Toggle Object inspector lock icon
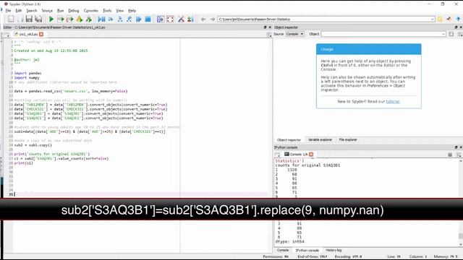Screen dimensions: 463x260 tap(451, 34)
